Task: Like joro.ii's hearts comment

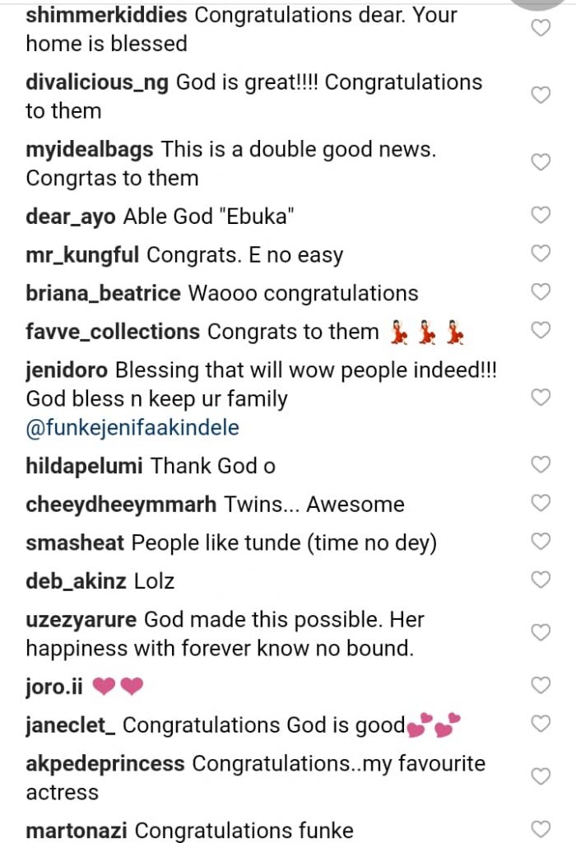Action: point(540,686)
